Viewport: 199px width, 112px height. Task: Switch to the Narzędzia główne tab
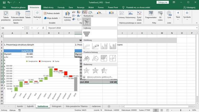[18, 7]
